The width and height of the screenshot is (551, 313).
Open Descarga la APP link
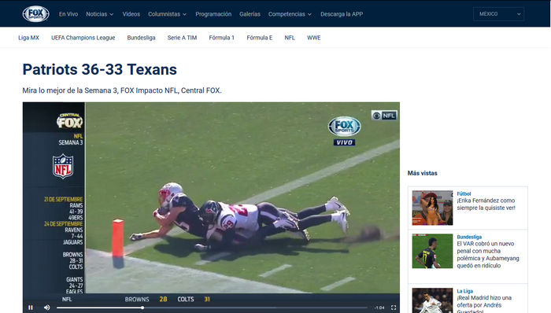(x=342, y=14)
